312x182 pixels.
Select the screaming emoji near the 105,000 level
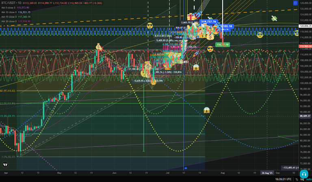pyautogui.click(x=196, y=67)
